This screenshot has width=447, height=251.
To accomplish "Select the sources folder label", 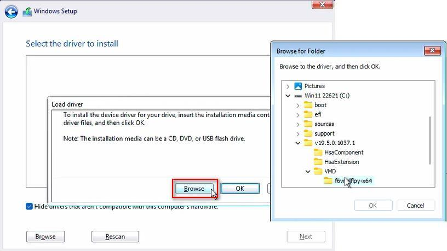I will click(324, 124).
